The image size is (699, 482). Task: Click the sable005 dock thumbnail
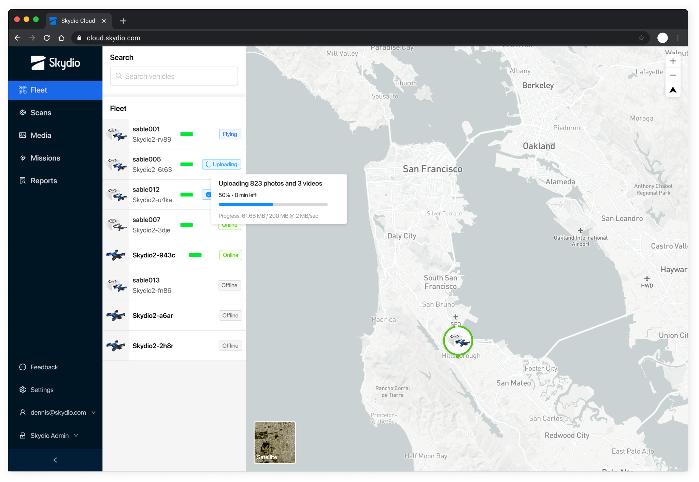(116, 164)
